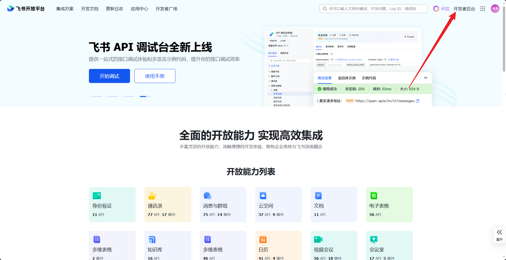Click the text 丰富灵活的开放能力 description line
506x260 pixels.
pyautogui.click(x=251, y=147)
